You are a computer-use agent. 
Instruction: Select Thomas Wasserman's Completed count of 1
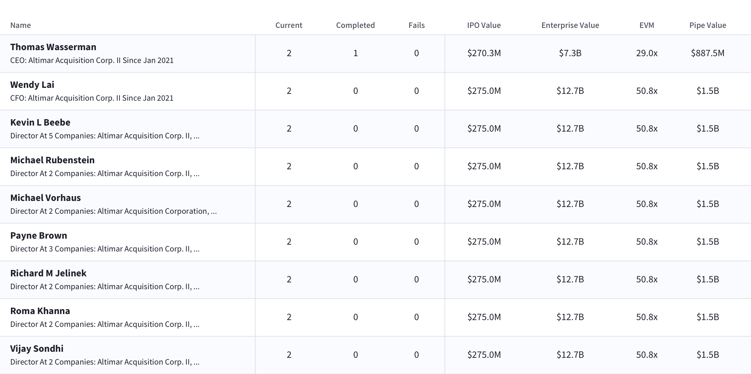point(356,53)
